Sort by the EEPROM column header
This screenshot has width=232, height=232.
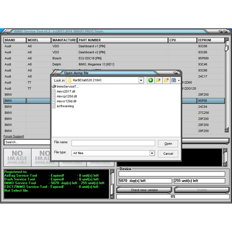(x=211, y=40)
